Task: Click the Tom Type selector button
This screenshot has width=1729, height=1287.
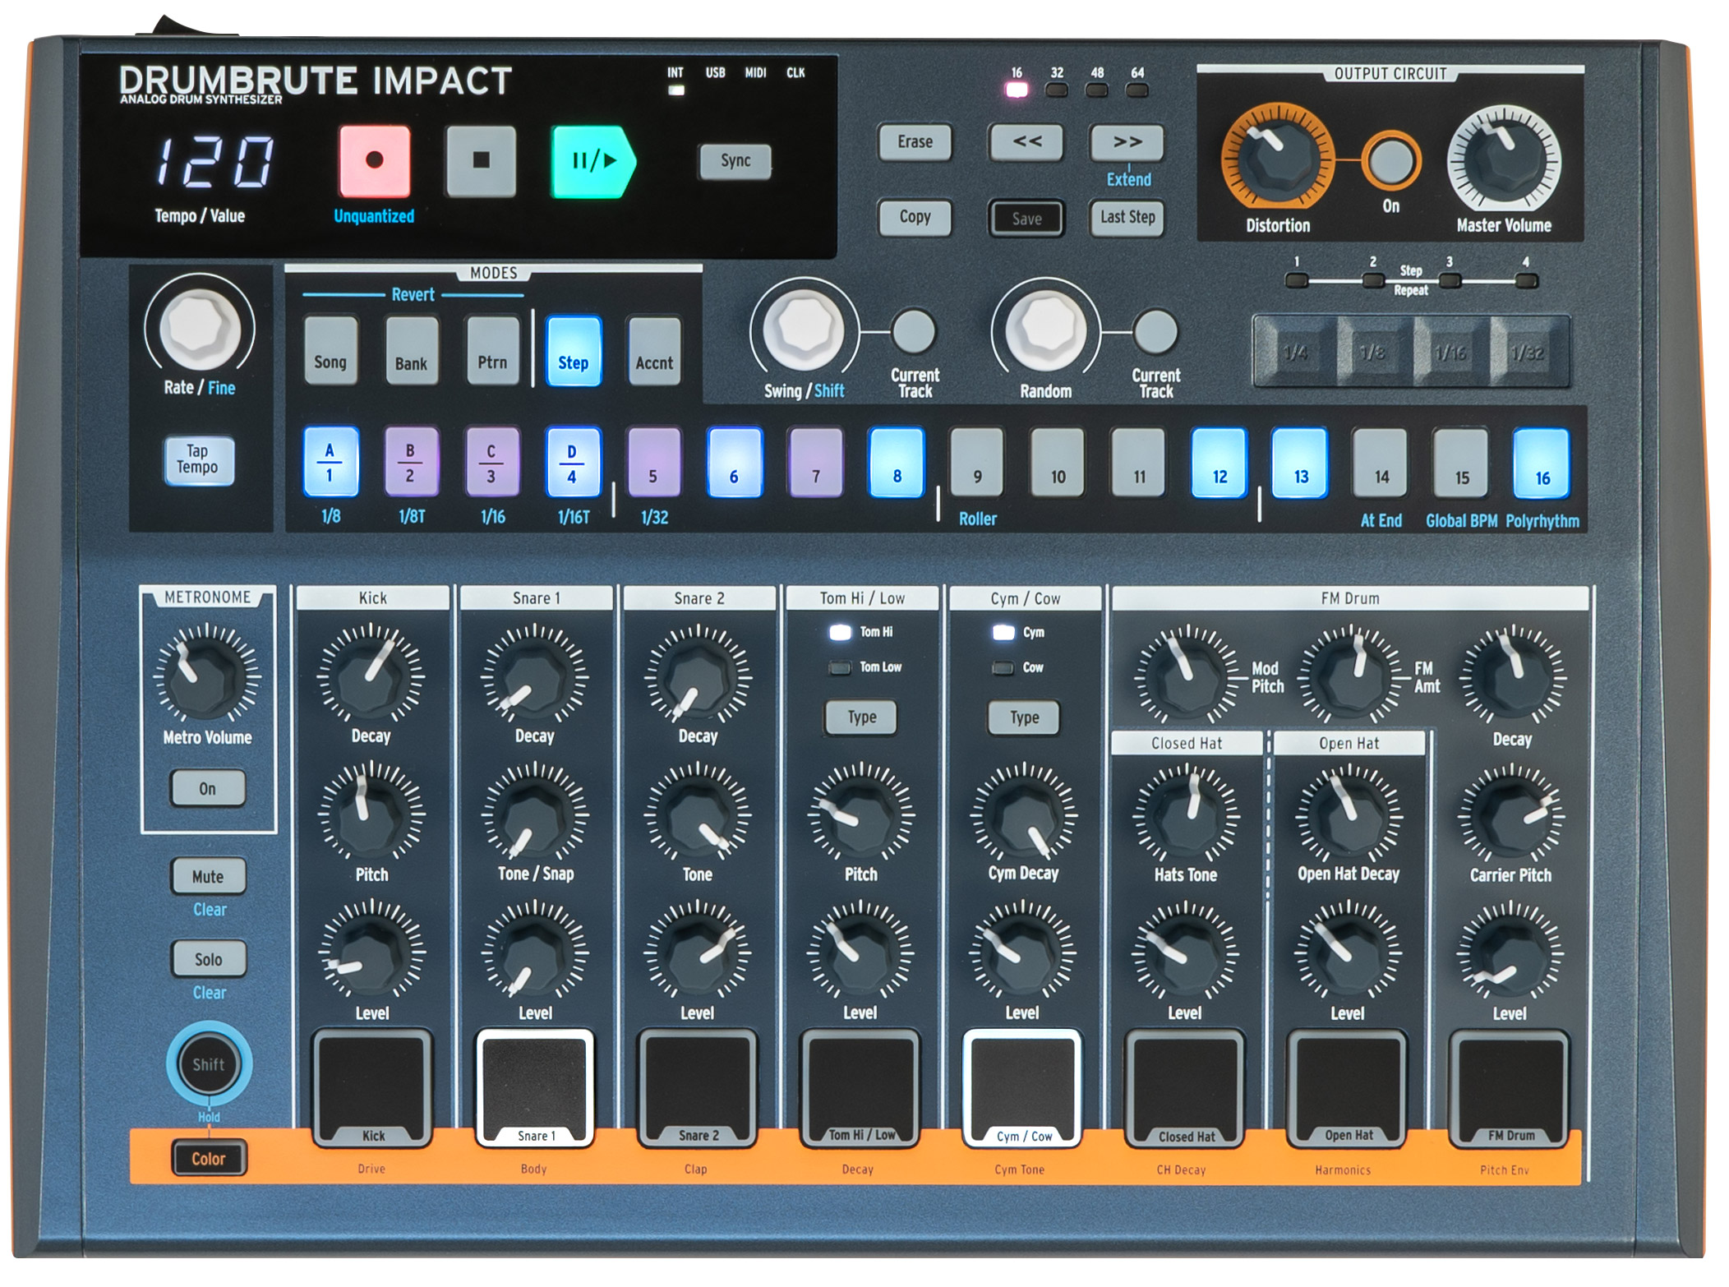Action: coord(862,717)
